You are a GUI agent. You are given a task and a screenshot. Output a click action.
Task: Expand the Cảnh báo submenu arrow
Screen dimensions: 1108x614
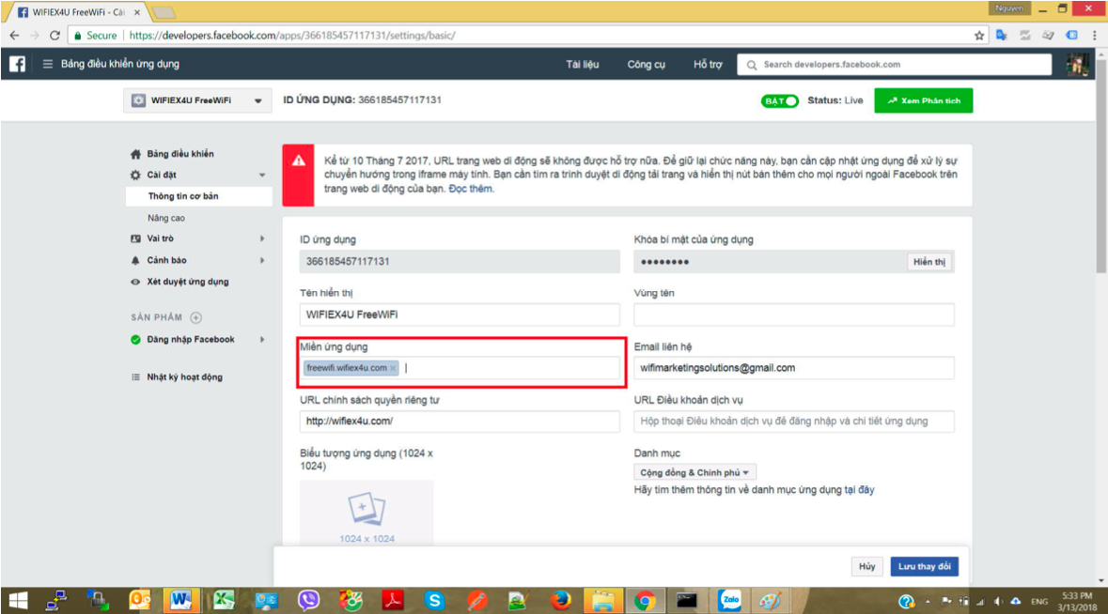(262, 260)
